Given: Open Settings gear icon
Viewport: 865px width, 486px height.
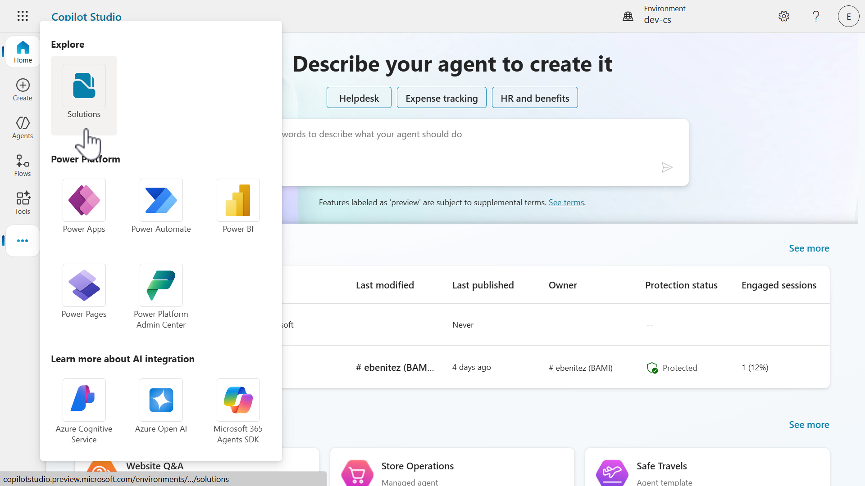Looking at the screenshot, I should coord(784,16).
